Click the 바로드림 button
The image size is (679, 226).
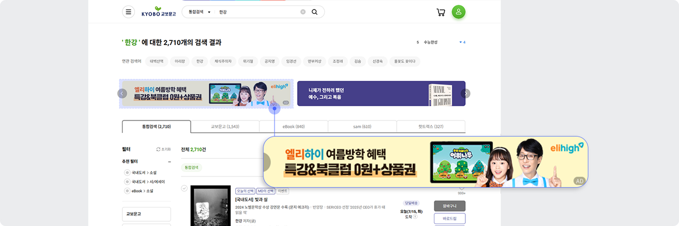(450, 219)
